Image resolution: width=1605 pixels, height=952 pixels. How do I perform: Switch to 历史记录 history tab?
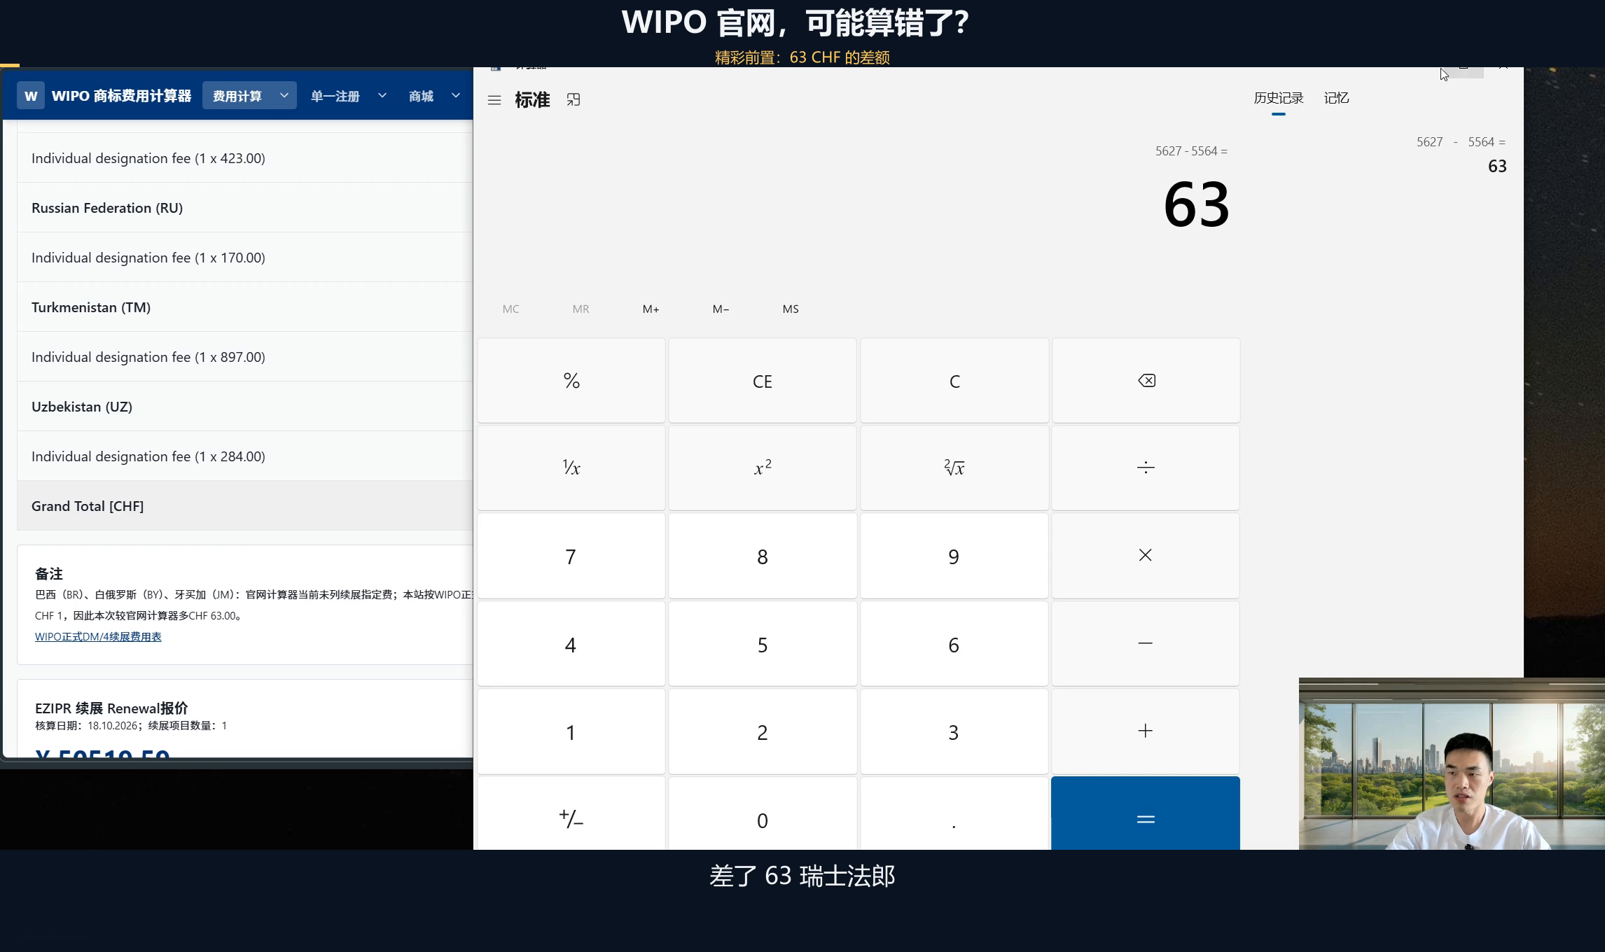click(1278, 98)
